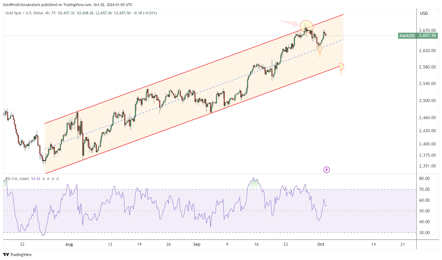The height and width of the screenshot is (260, 442).
Task: Click the 21 date label on time axis
Action: tap(403, 244)
